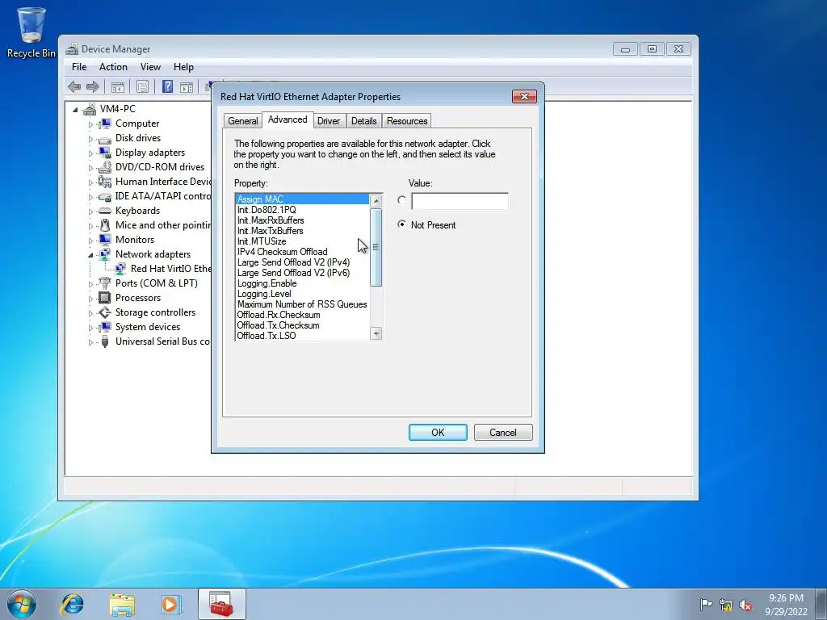Screen dimensions: 827x620
Task: Close the adapter Properties dialog
Action: [x=524, y=97]
